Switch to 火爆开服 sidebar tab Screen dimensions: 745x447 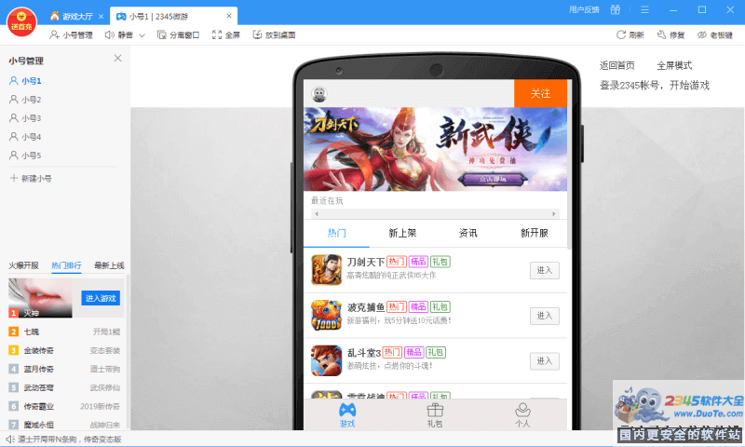(x=24, y=265)
